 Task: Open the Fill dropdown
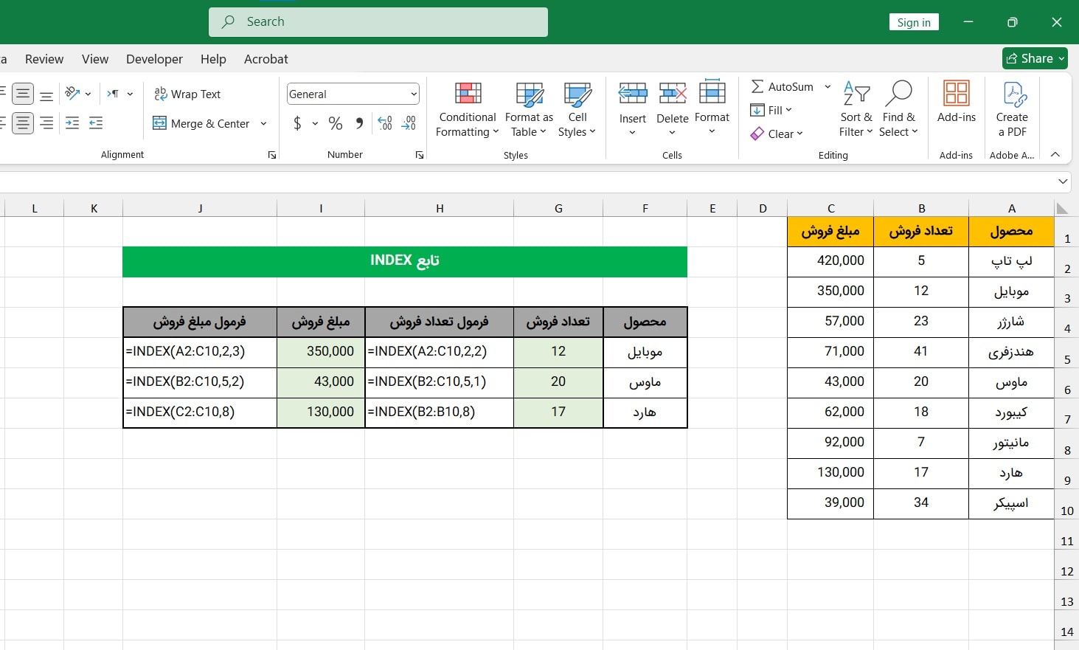(x=771, y=110)
